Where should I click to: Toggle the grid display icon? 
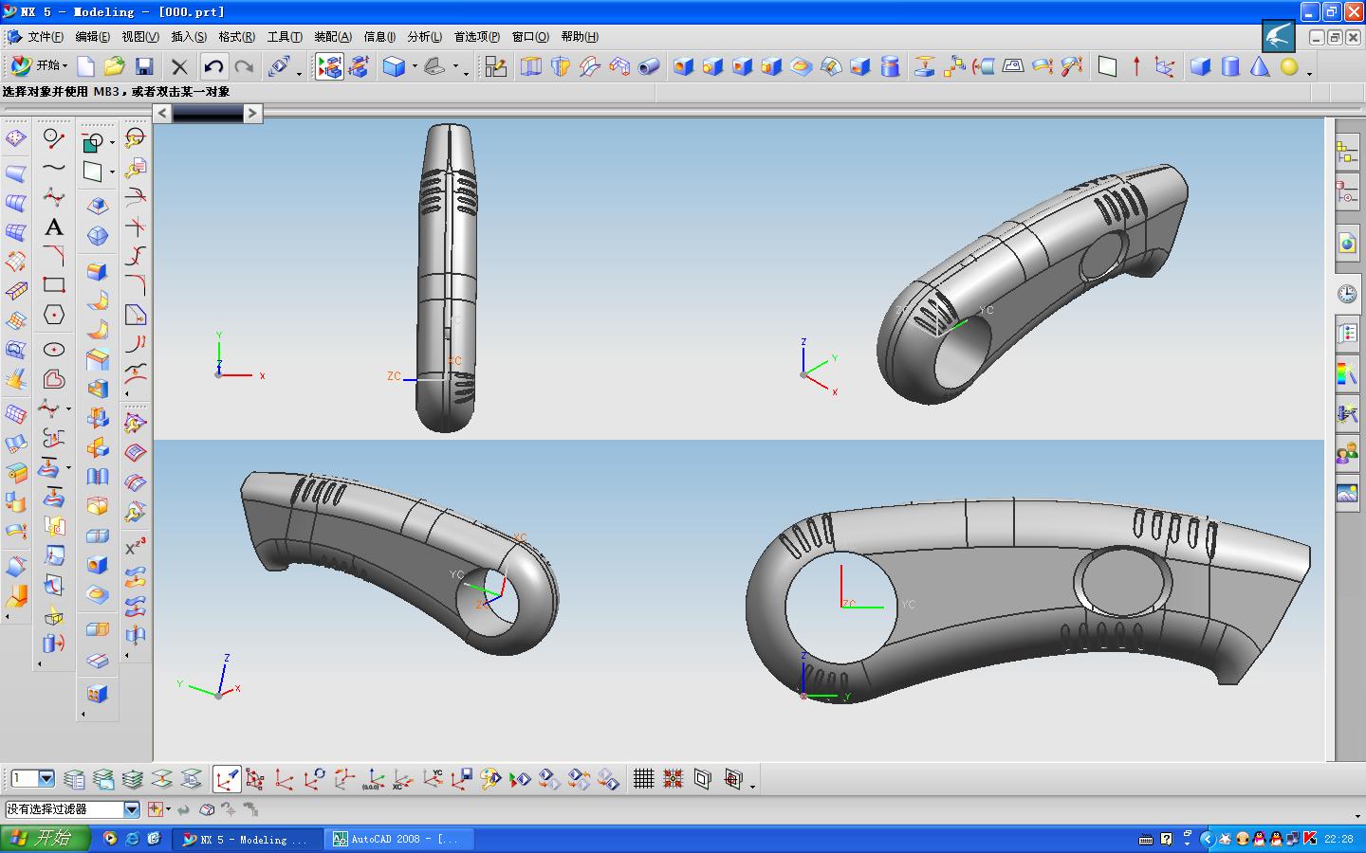[644, 779]
